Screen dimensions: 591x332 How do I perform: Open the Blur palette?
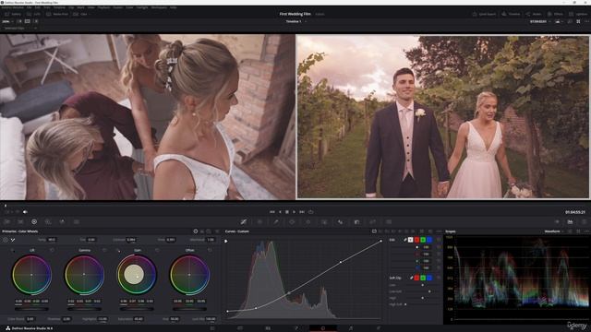coord(341,221)
